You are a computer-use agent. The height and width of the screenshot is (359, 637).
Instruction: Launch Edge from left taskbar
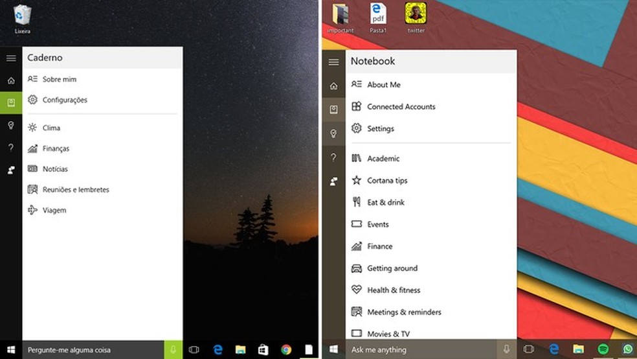218,350
